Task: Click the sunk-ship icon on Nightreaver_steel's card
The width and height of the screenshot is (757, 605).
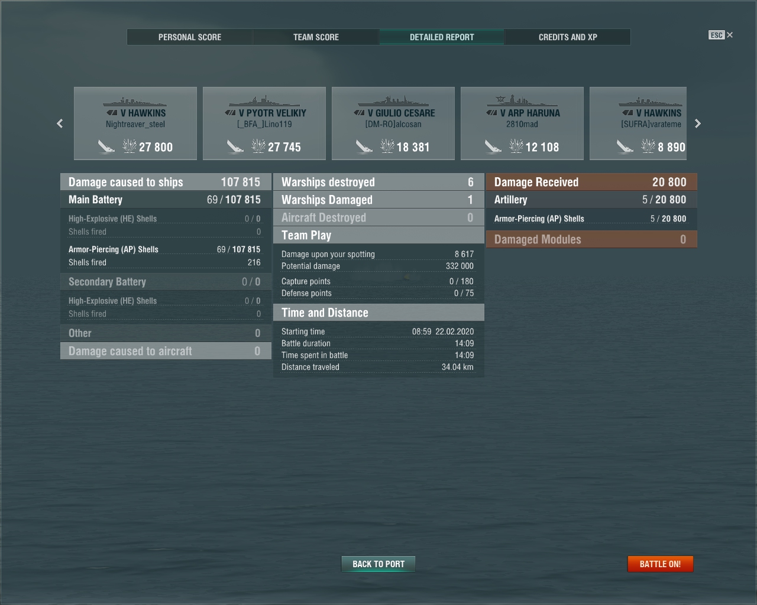Action: click(x=106, y=146)
